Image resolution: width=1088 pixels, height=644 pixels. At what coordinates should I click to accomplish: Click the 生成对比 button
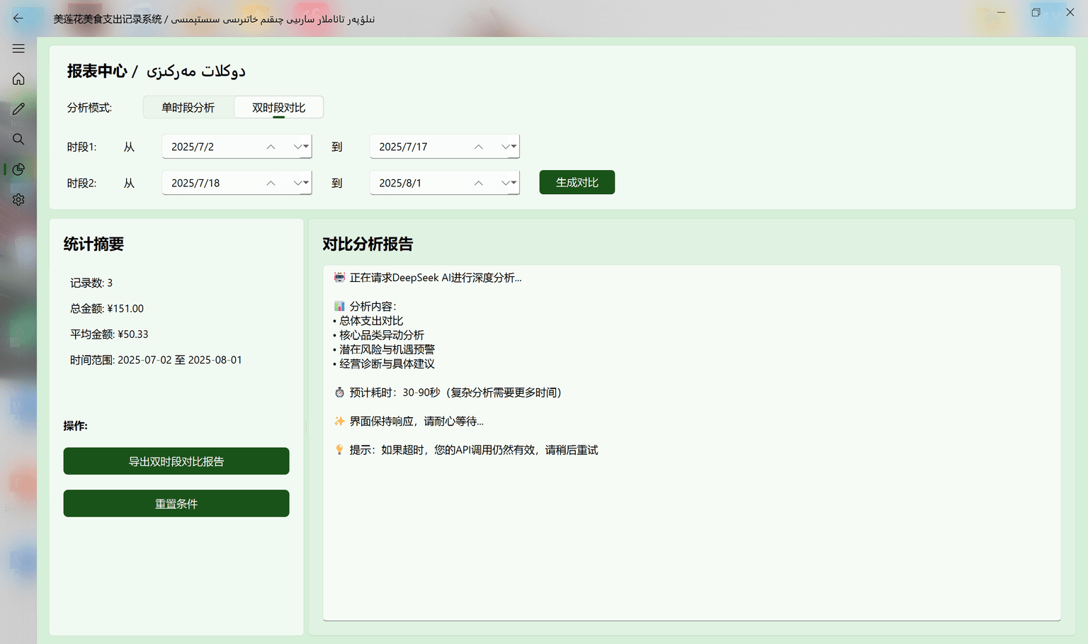coord(577,182)
